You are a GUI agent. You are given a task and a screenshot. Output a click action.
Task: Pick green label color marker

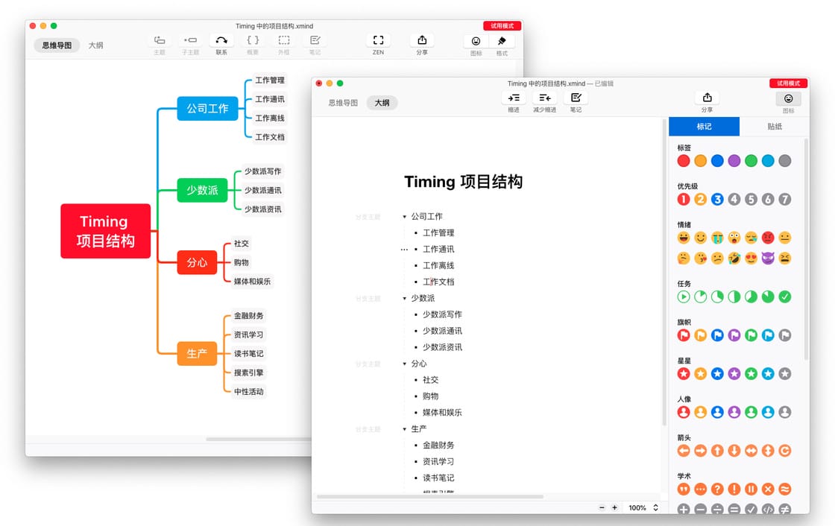[751, 161]
